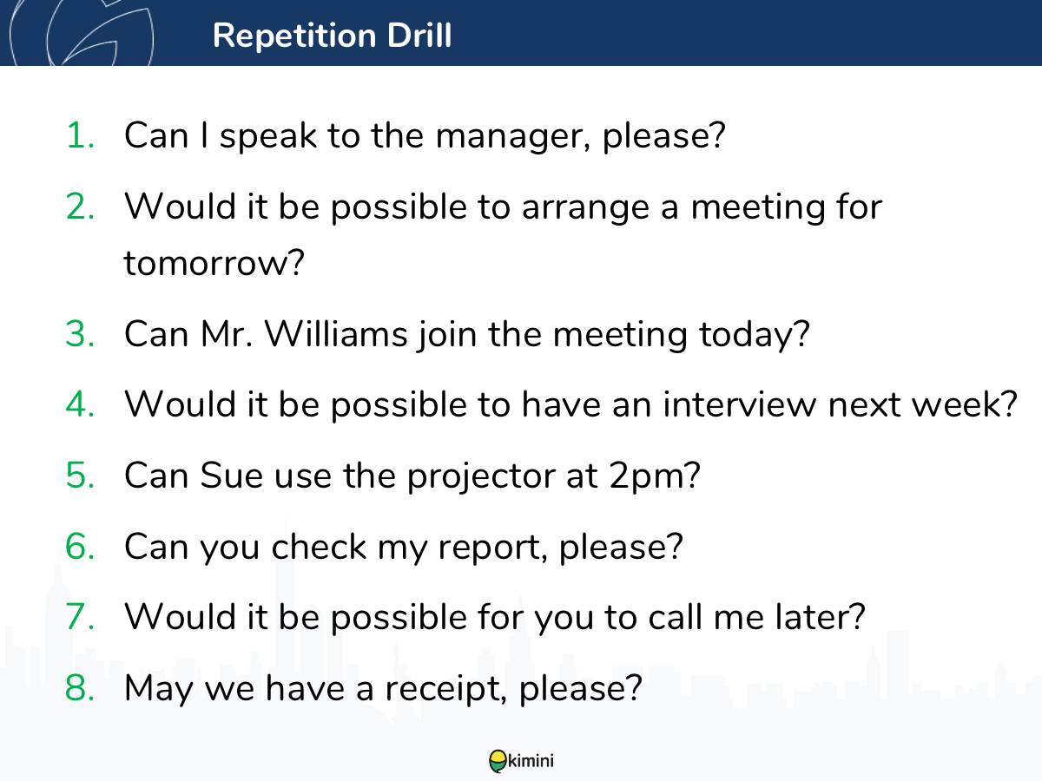Click the sentence mentioning Mr. Williams

pos(467,336)
